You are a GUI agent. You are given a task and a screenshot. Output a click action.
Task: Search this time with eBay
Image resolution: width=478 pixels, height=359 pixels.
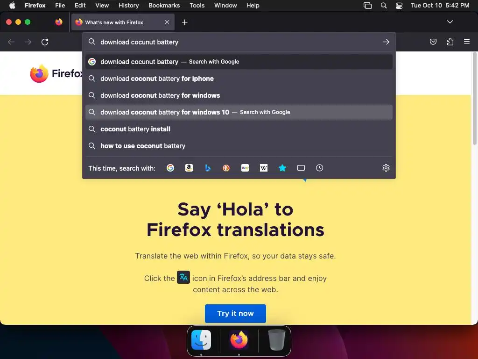point(245,168)
